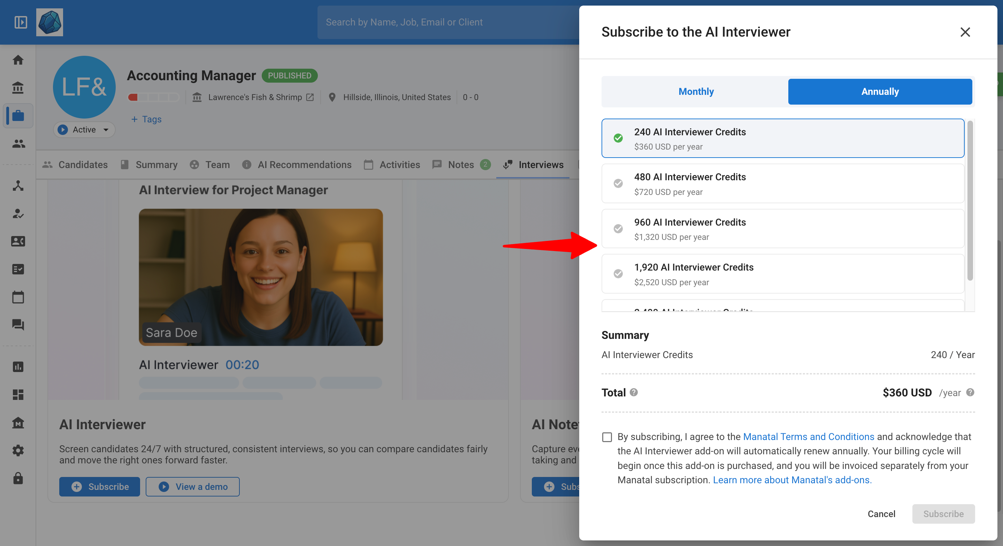Open the reports bar chart sidebar icon
This screenshot has width=1003, height=546.
(18, 367)
